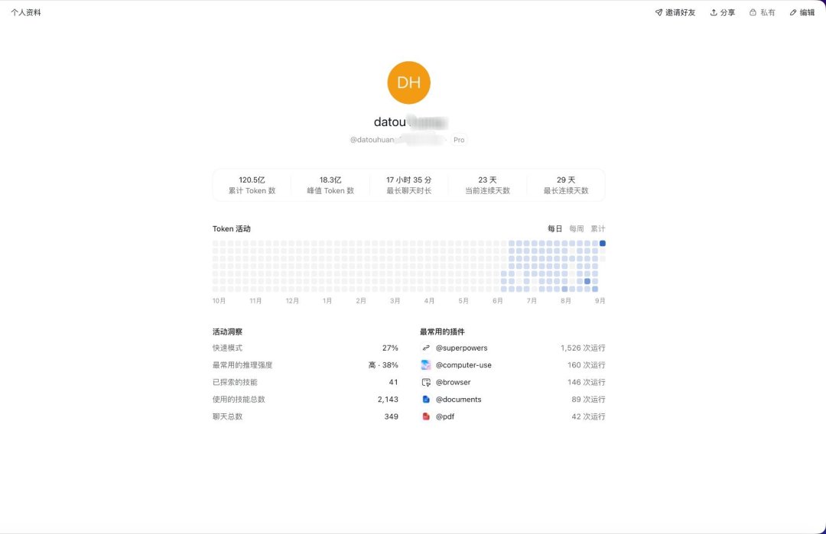Switch Token activity to 每周 view

coord(577,229)
